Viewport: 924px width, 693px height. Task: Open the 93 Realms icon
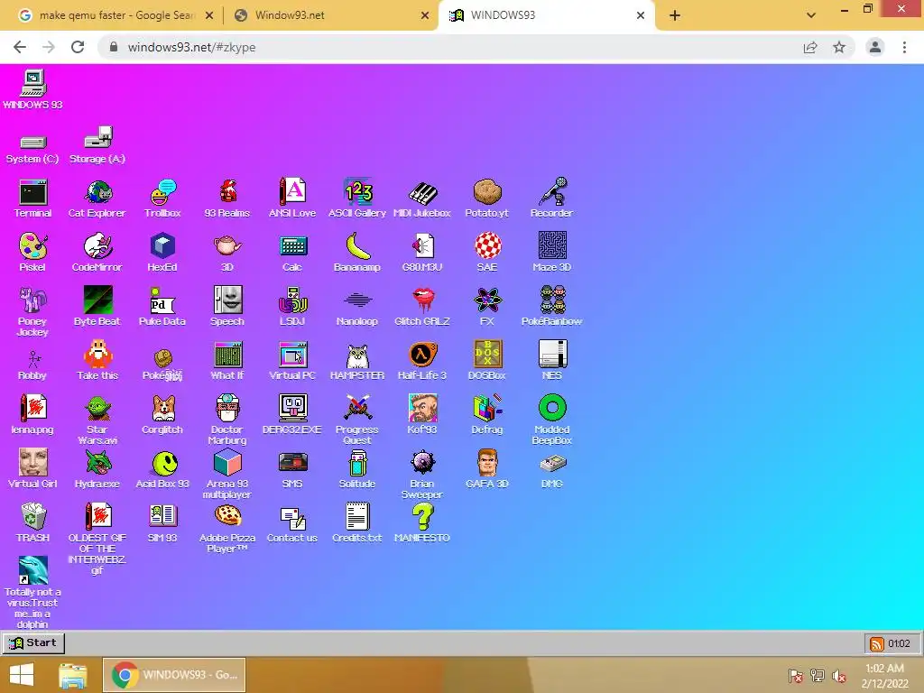[227, 199]
